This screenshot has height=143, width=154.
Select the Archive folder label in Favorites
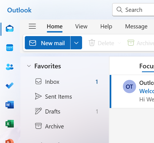click(x=55, y=126)
